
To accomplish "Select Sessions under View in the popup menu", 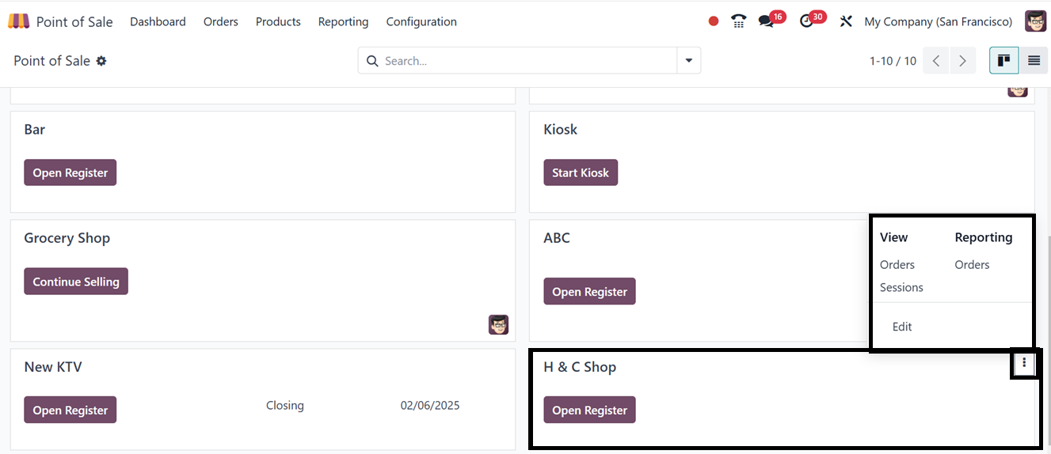I will coord(901,287).
